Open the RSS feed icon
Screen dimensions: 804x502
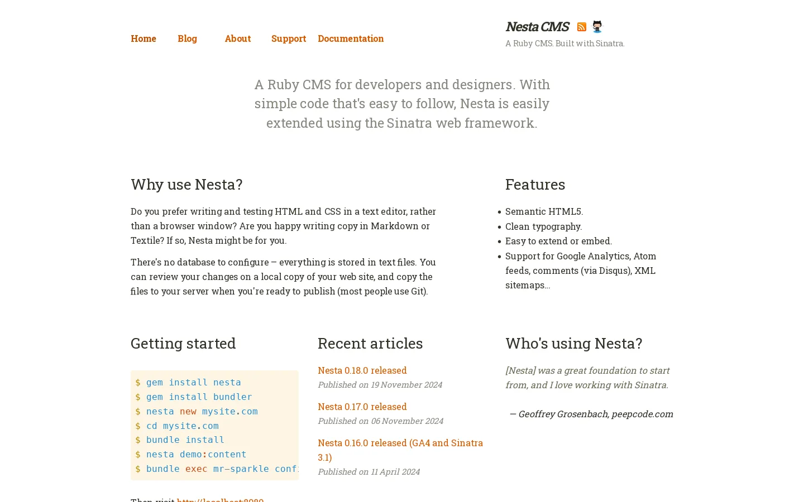[581, 27]
